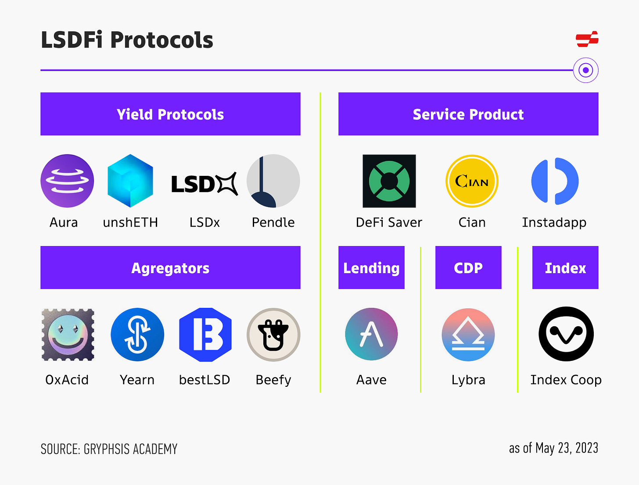This screenshot has height=485, width=639.
Task: Switch to the Lending category
Action: 371,267
